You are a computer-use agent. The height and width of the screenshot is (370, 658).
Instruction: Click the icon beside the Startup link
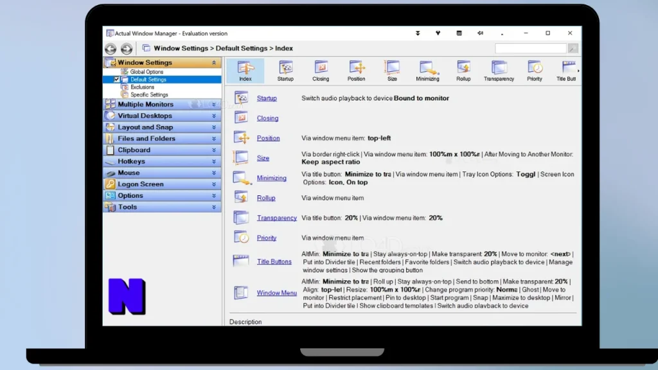[242, 98]
